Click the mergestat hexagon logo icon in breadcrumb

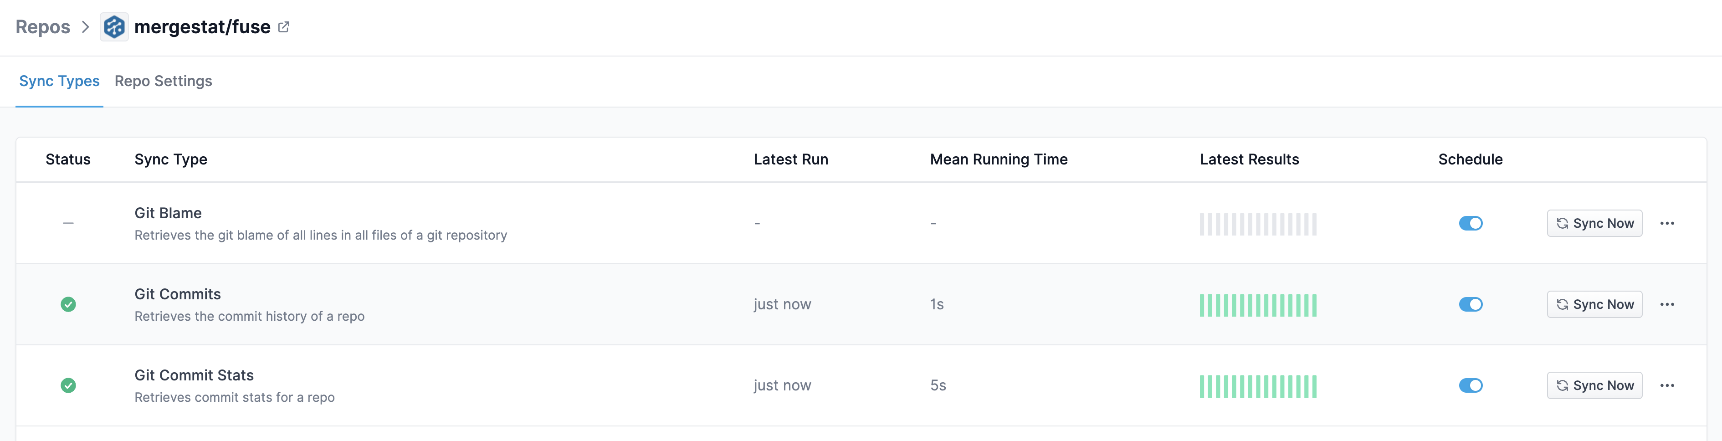click(113, 27)
